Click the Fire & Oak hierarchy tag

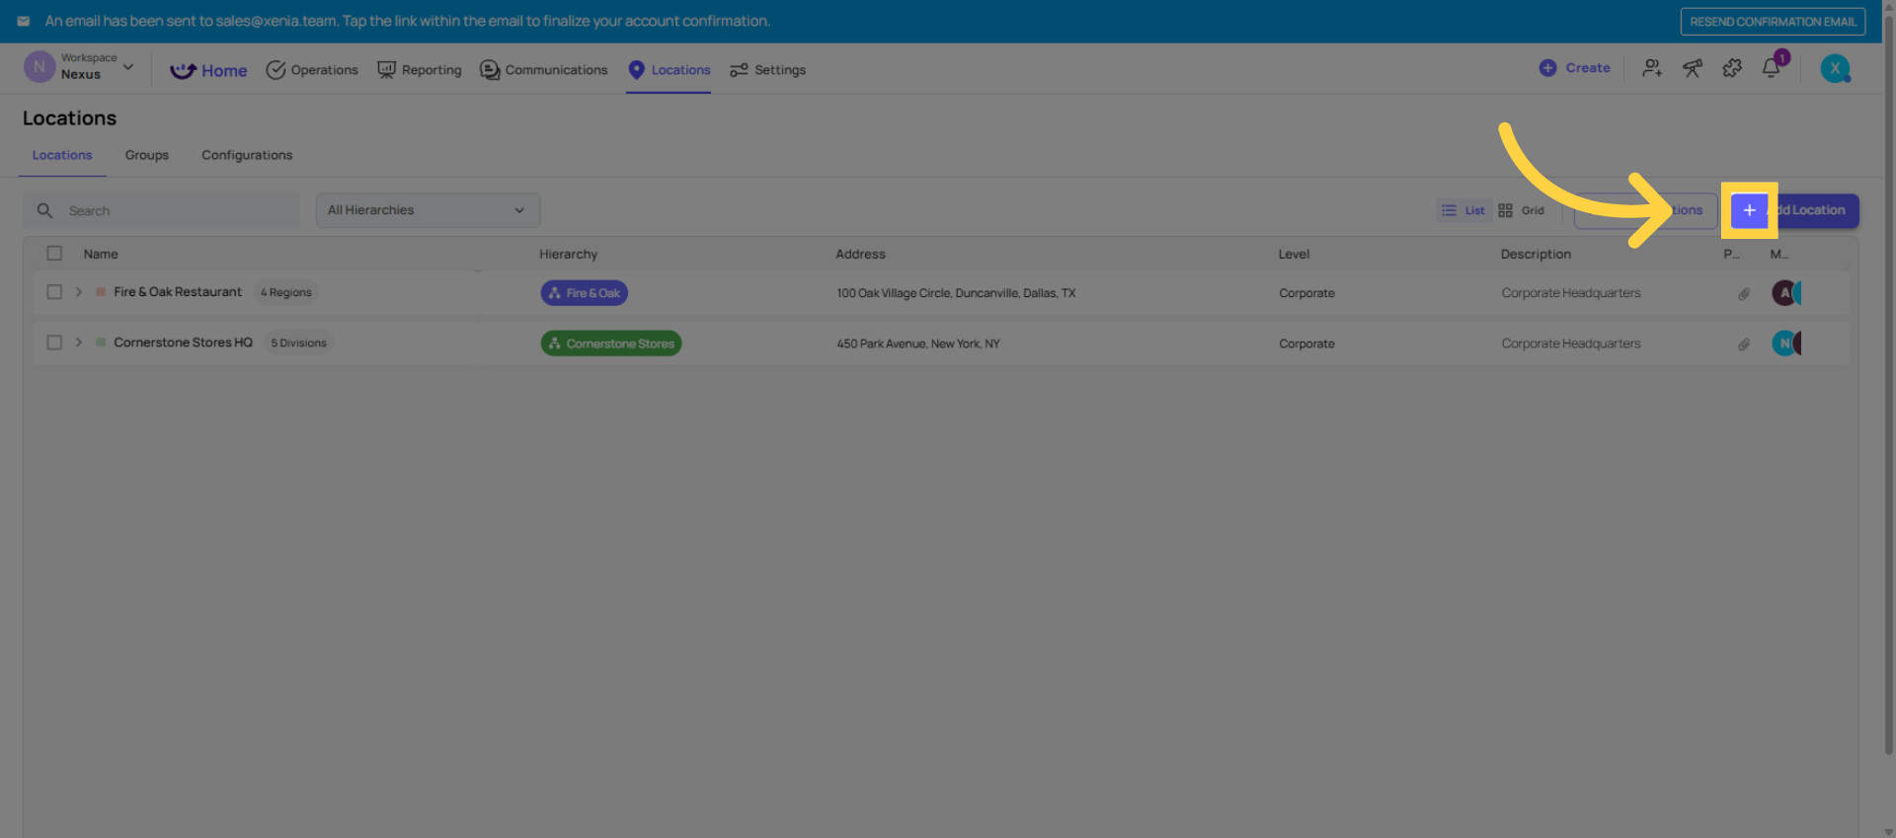(585, 293)
